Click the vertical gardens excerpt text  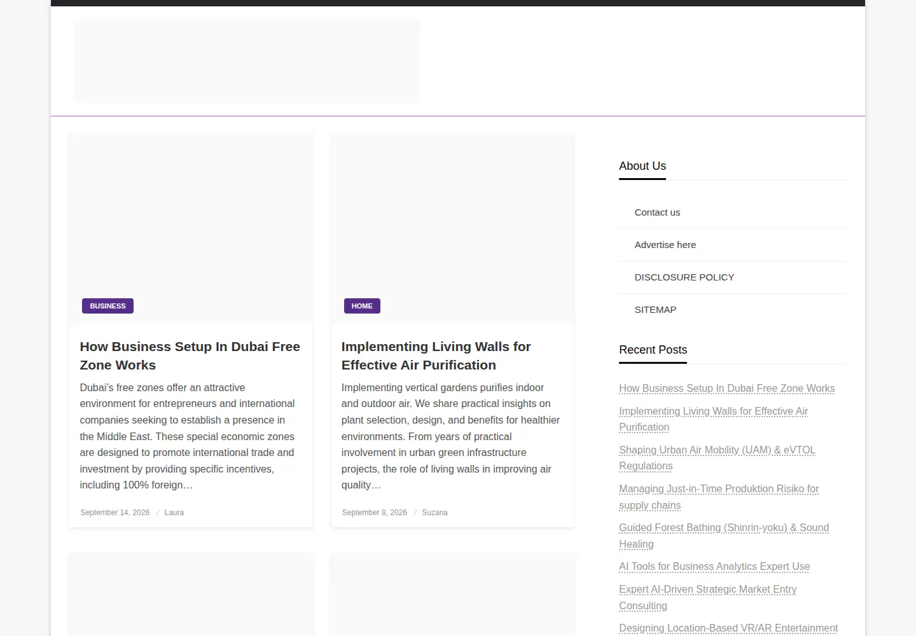[451, 436]
